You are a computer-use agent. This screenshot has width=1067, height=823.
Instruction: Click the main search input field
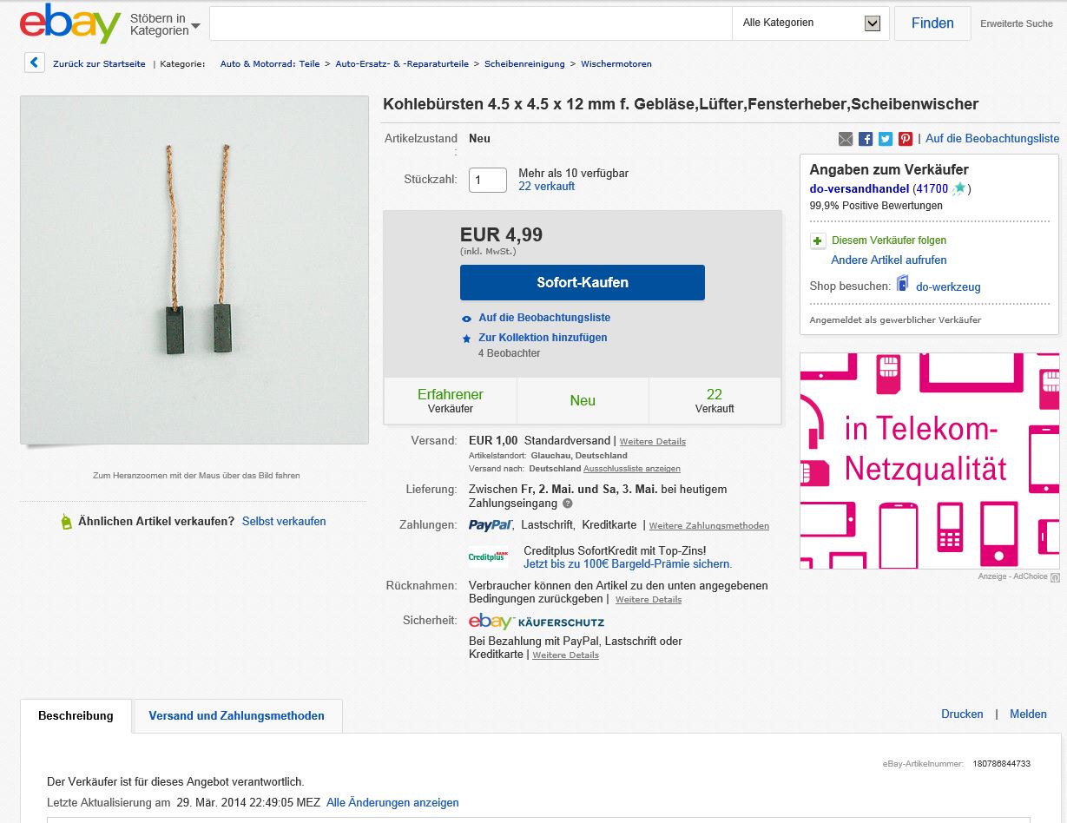[471, 23]
